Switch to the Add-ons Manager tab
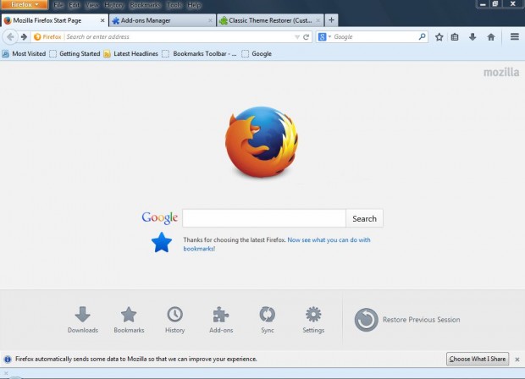Viewport: 525px width, 379px height. click(162, 20)
